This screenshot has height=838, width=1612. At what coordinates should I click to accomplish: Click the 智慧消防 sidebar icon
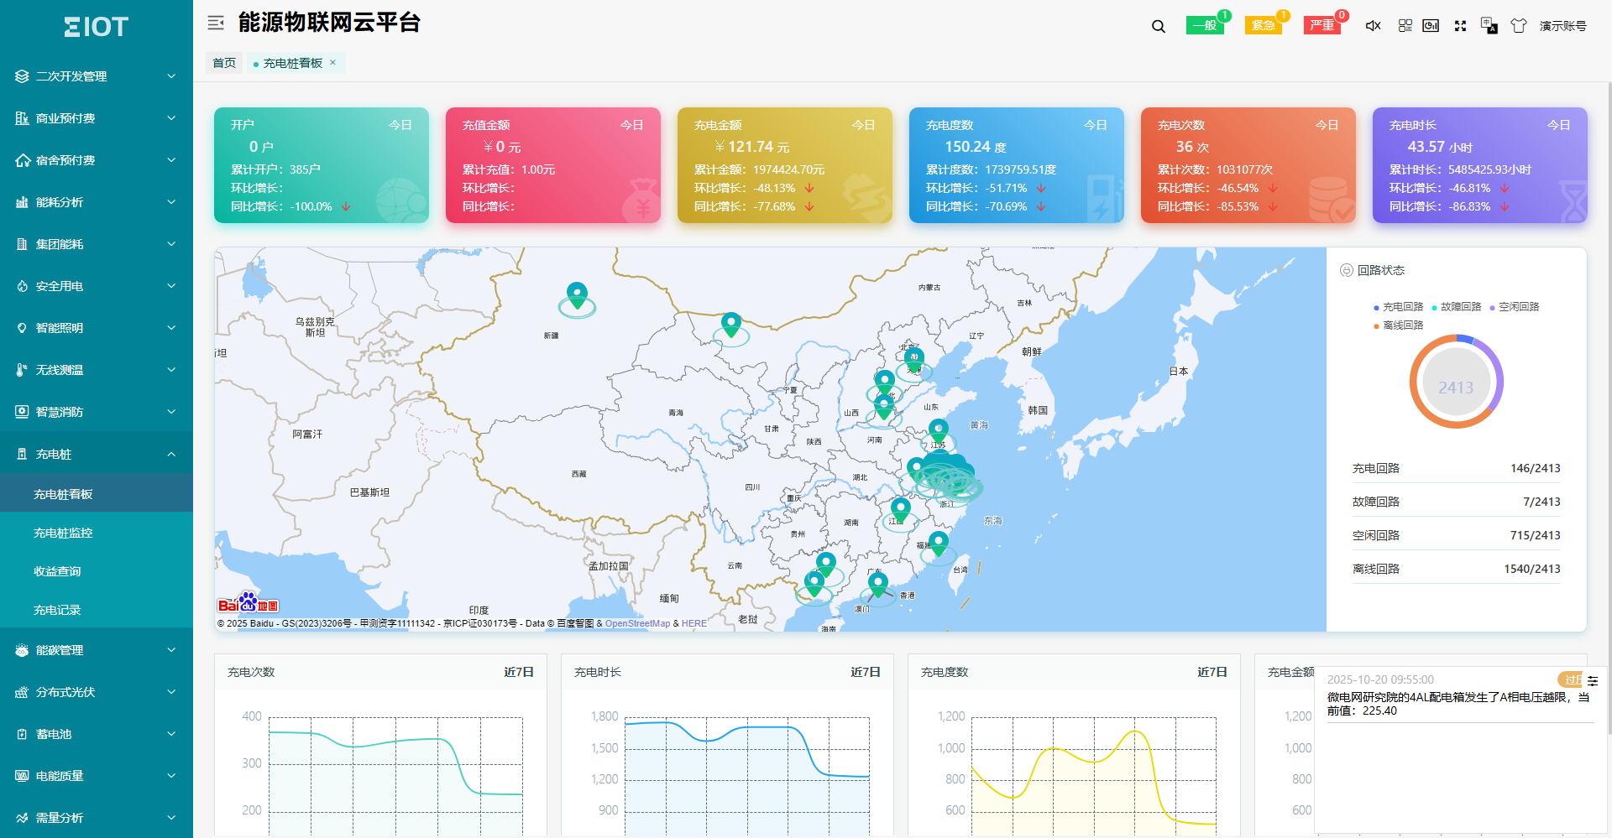[22, 412]
